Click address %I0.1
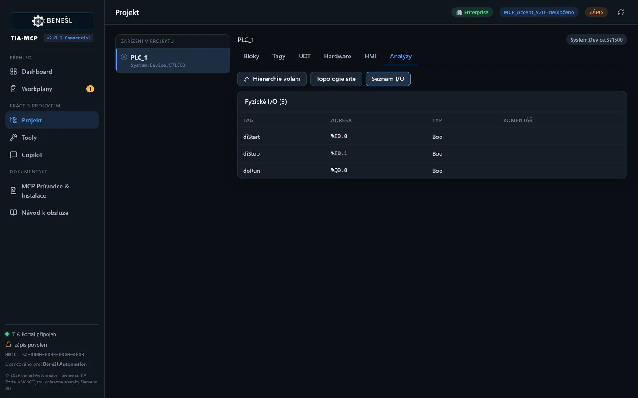Screen dimensions: 638x398 tap(339, 153)
